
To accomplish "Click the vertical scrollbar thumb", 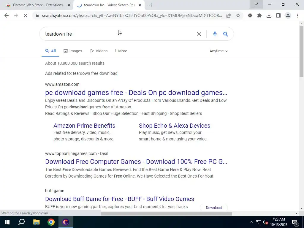I will [x=301, y=51].
